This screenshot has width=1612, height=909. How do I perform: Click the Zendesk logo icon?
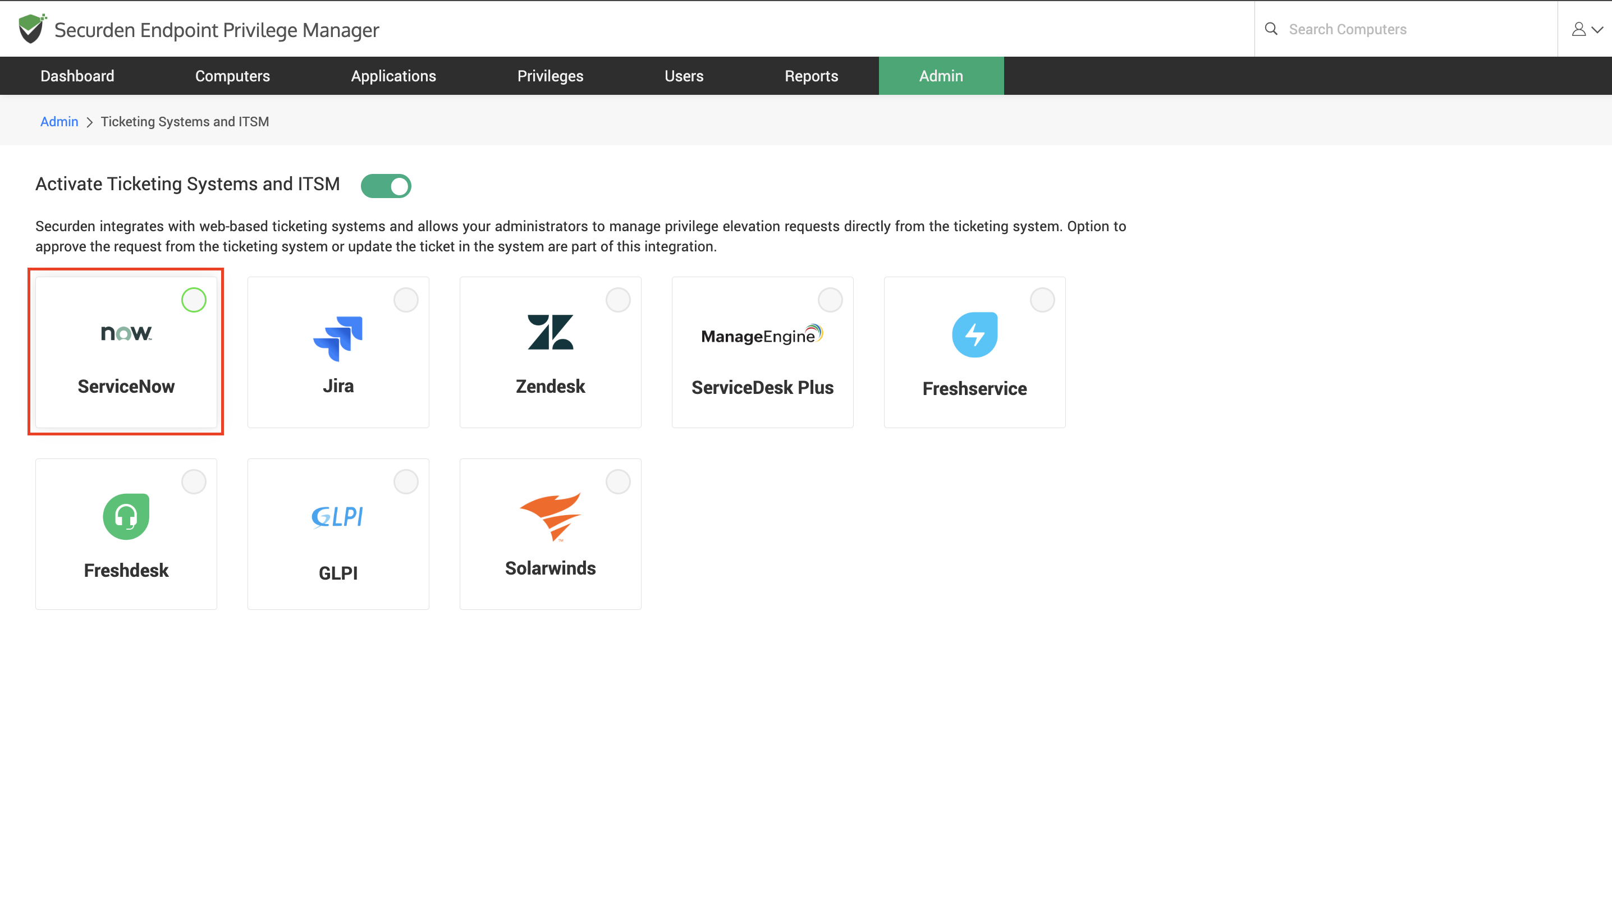(x=550, y=332)
